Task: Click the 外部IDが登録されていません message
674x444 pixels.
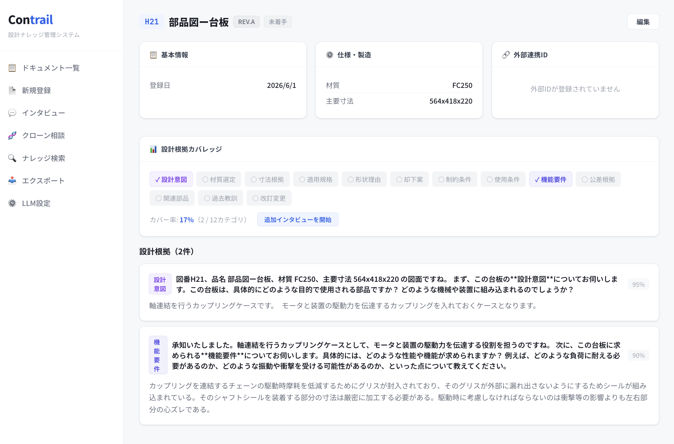Action: click(575, 89)
